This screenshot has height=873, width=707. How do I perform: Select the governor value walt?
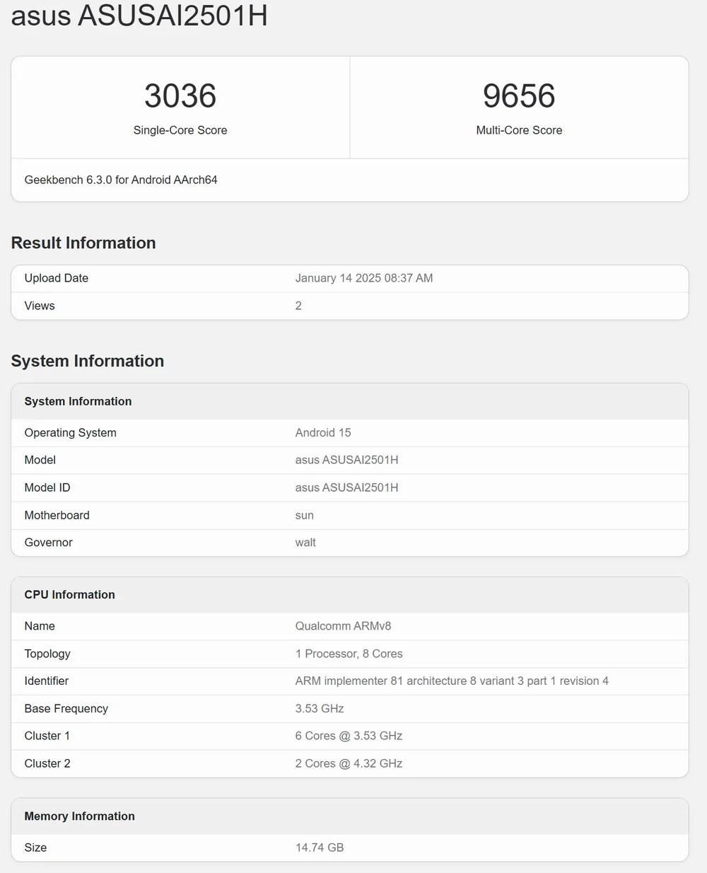305,543
